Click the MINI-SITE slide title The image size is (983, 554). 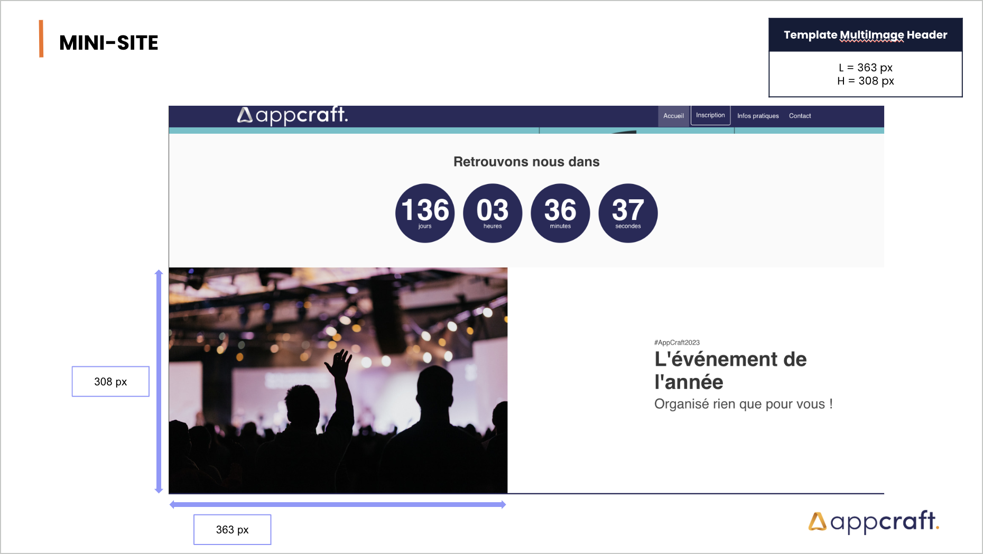click(108, 43)
